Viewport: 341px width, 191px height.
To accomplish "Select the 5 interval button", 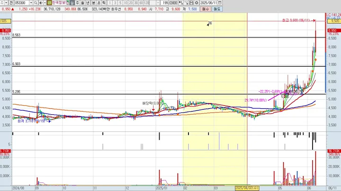I will pyautogui.click(x=120, y=3).
